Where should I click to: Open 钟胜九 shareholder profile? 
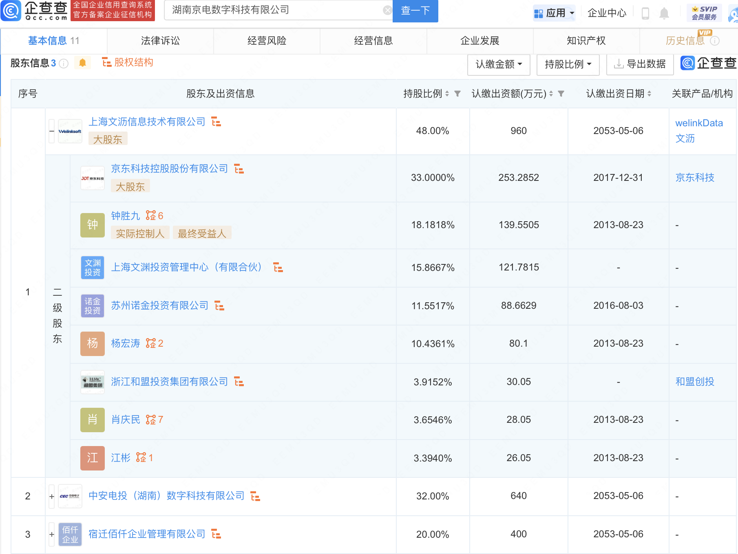click(x=126, y=216)
